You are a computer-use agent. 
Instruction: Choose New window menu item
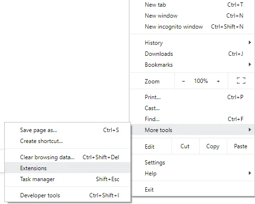tap(192, 16)
